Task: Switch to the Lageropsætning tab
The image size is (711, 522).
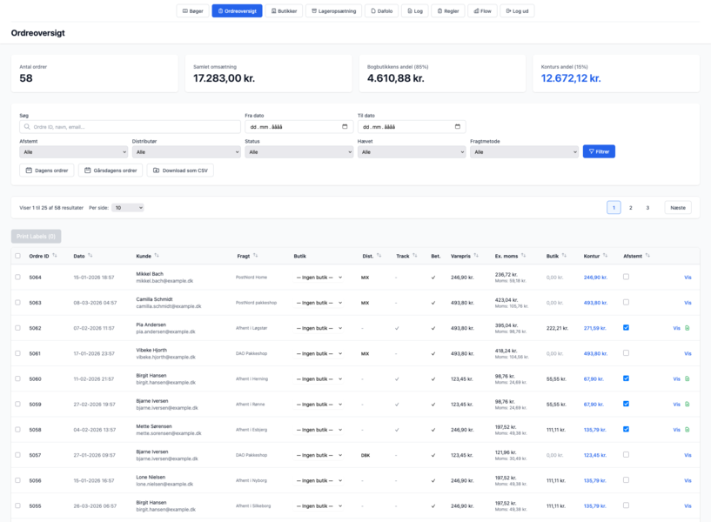Action: (334, 11)
